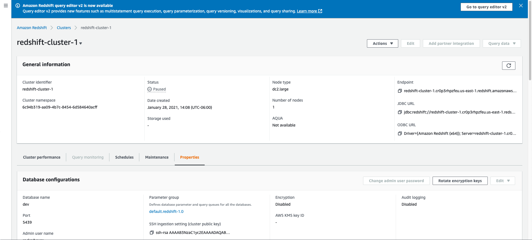
Task: Switch to the Query monitoring tab
Action: [88, 157]
